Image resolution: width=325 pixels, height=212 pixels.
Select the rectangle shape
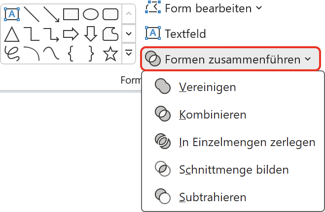(71, 14)
